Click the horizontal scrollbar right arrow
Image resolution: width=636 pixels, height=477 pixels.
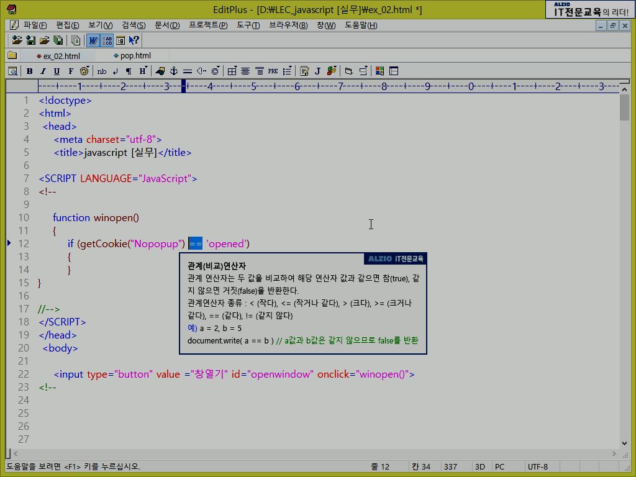[614, 453]
